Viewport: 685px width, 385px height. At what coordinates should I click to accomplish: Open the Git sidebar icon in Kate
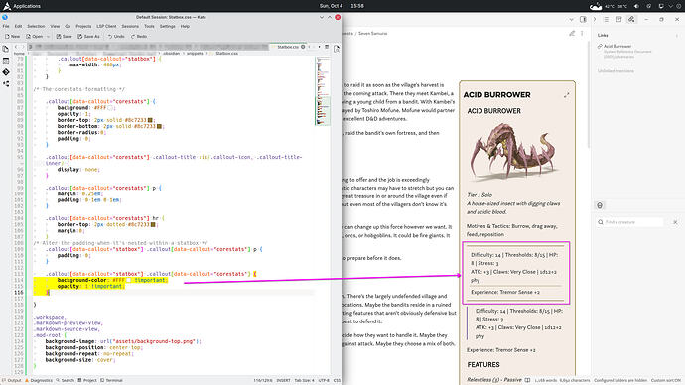pos(6,72)
